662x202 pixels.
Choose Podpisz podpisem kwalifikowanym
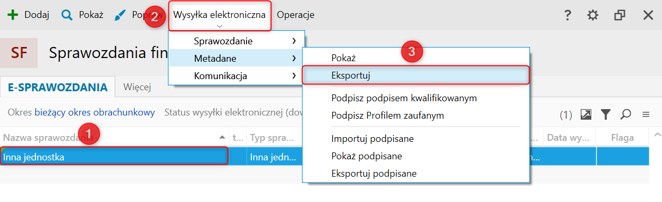pos(404,98)
